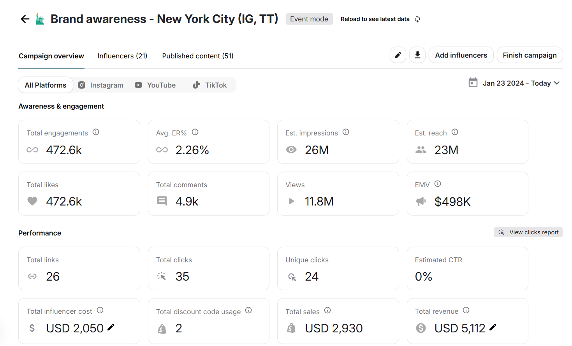Open info tooltip for Total engagements

click(x=96, y=132)
